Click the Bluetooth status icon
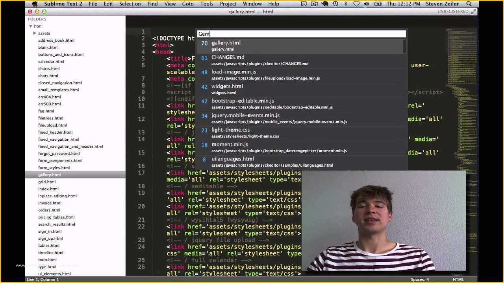 coord(346,4)
